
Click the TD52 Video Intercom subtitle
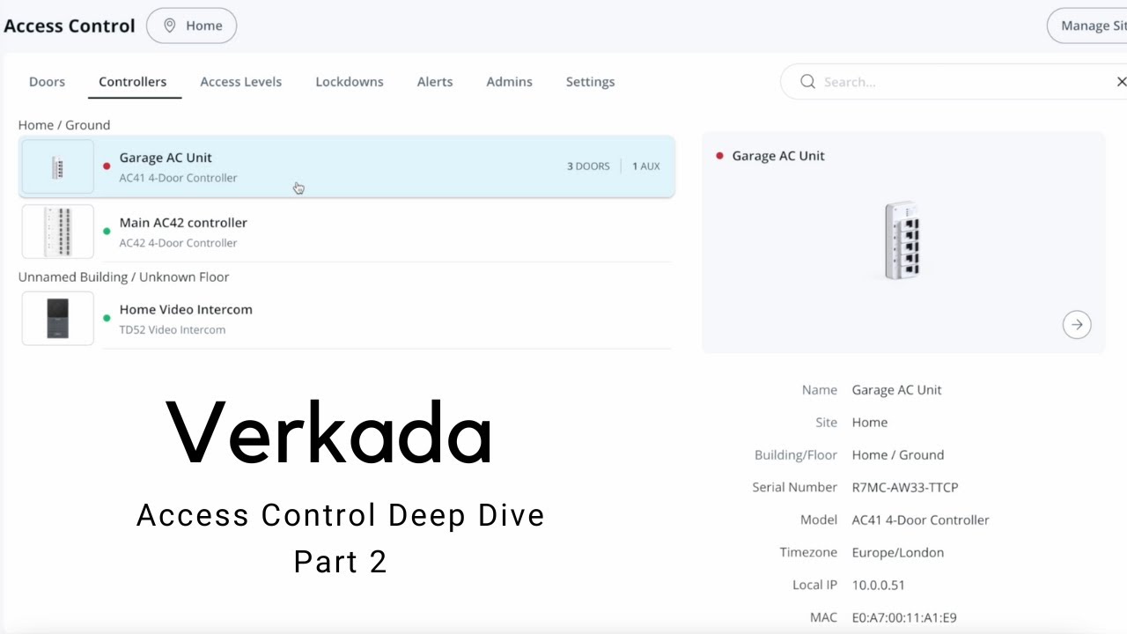[173, 330]
